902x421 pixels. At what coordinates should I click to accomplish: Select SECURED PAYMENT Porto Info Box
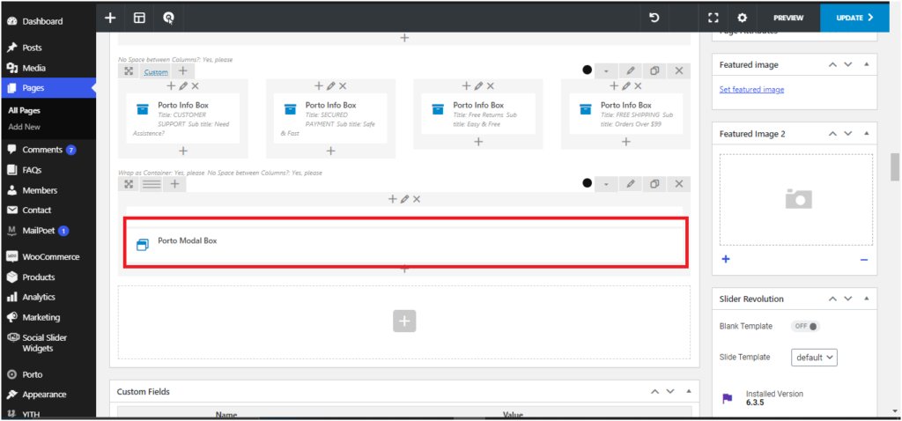330,119
